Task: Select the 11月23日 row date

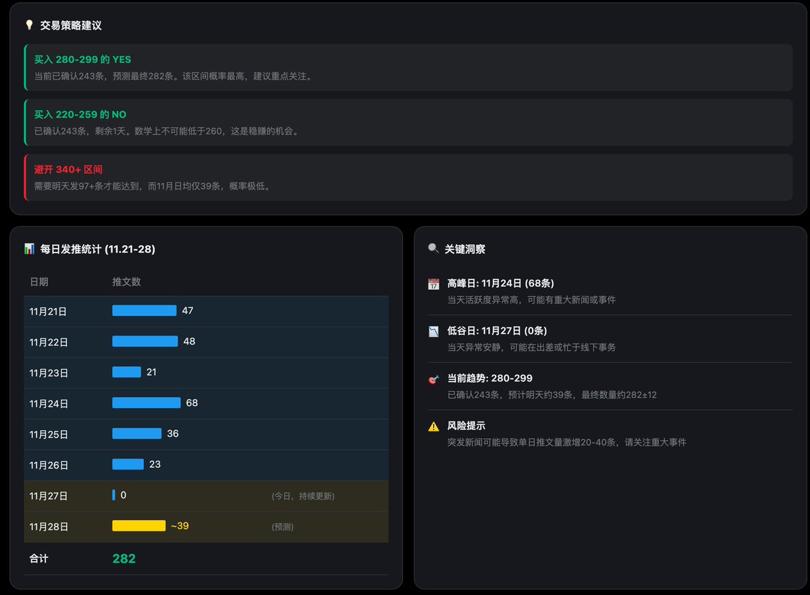Action: click(x=49, y=373)
